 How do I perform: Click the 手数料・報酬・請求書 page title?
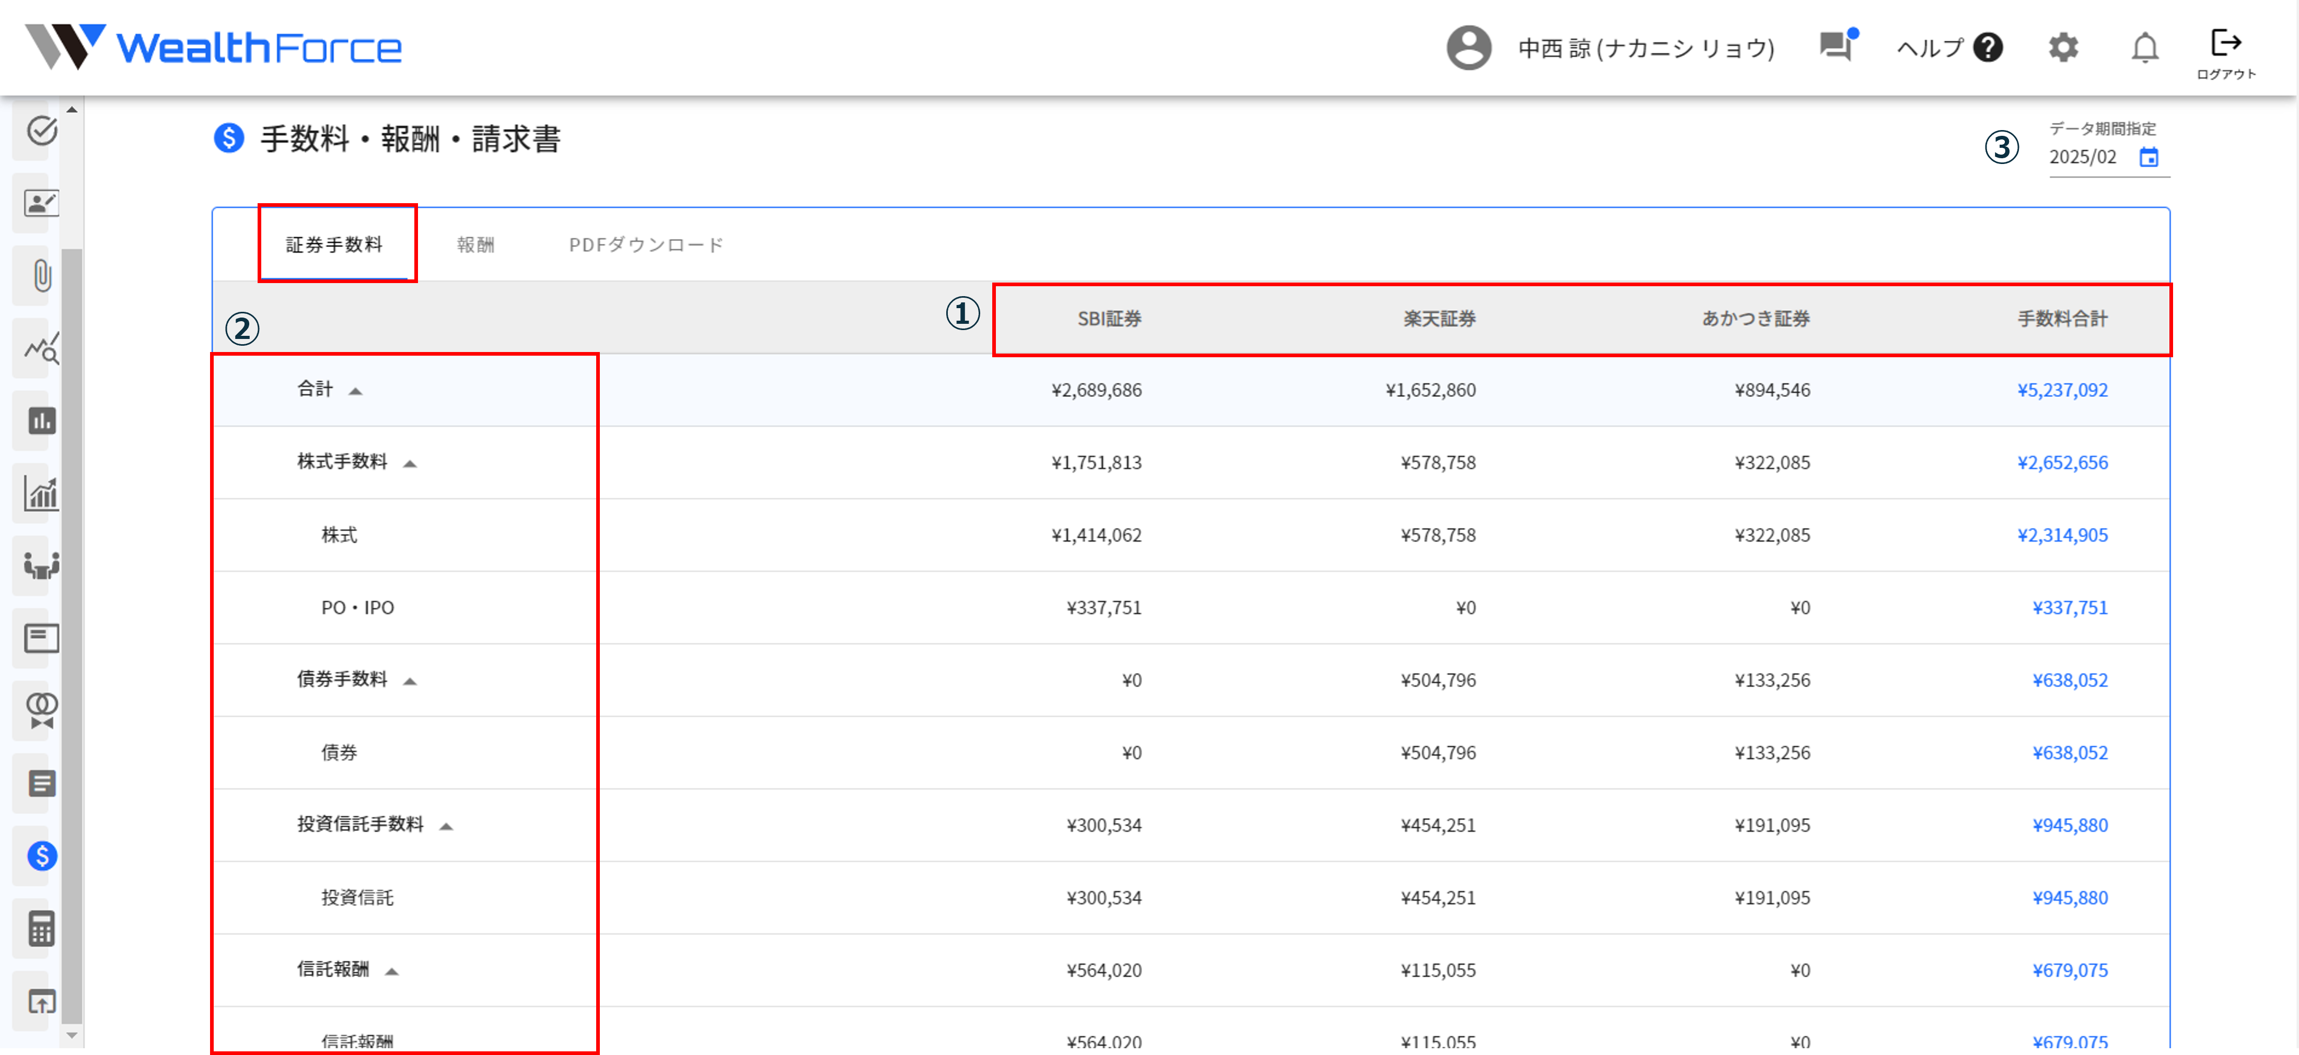click(411, 139)
